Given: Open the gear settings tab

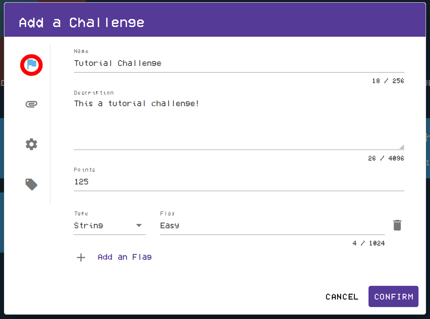Looking at the screenshot, I should click(x=31, y=144).
